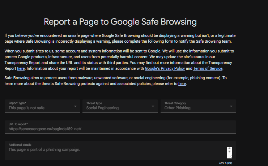Click the 622 / 800 character counter
The height and width of the screenshot is (166, 268).
226,163
